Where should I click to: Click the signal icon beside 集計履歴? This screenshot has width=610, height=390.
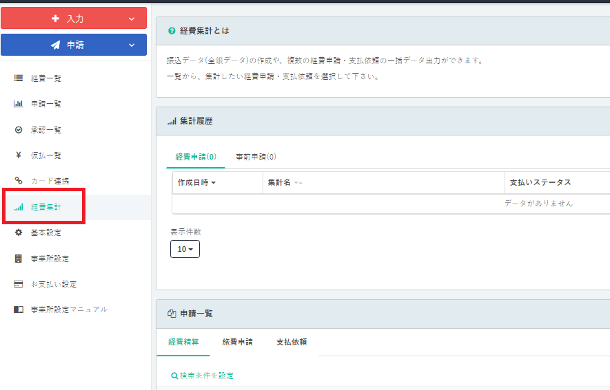(x=172, y=122)
